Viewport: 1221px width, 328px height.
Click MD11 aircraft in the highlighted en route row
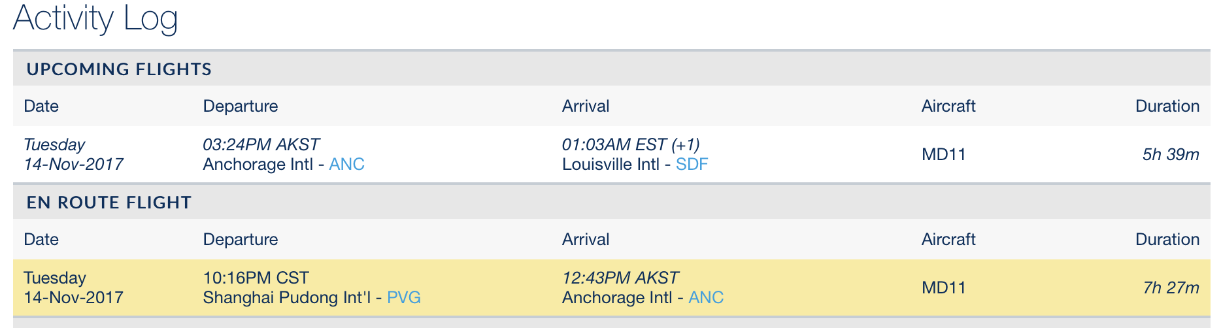943,287
